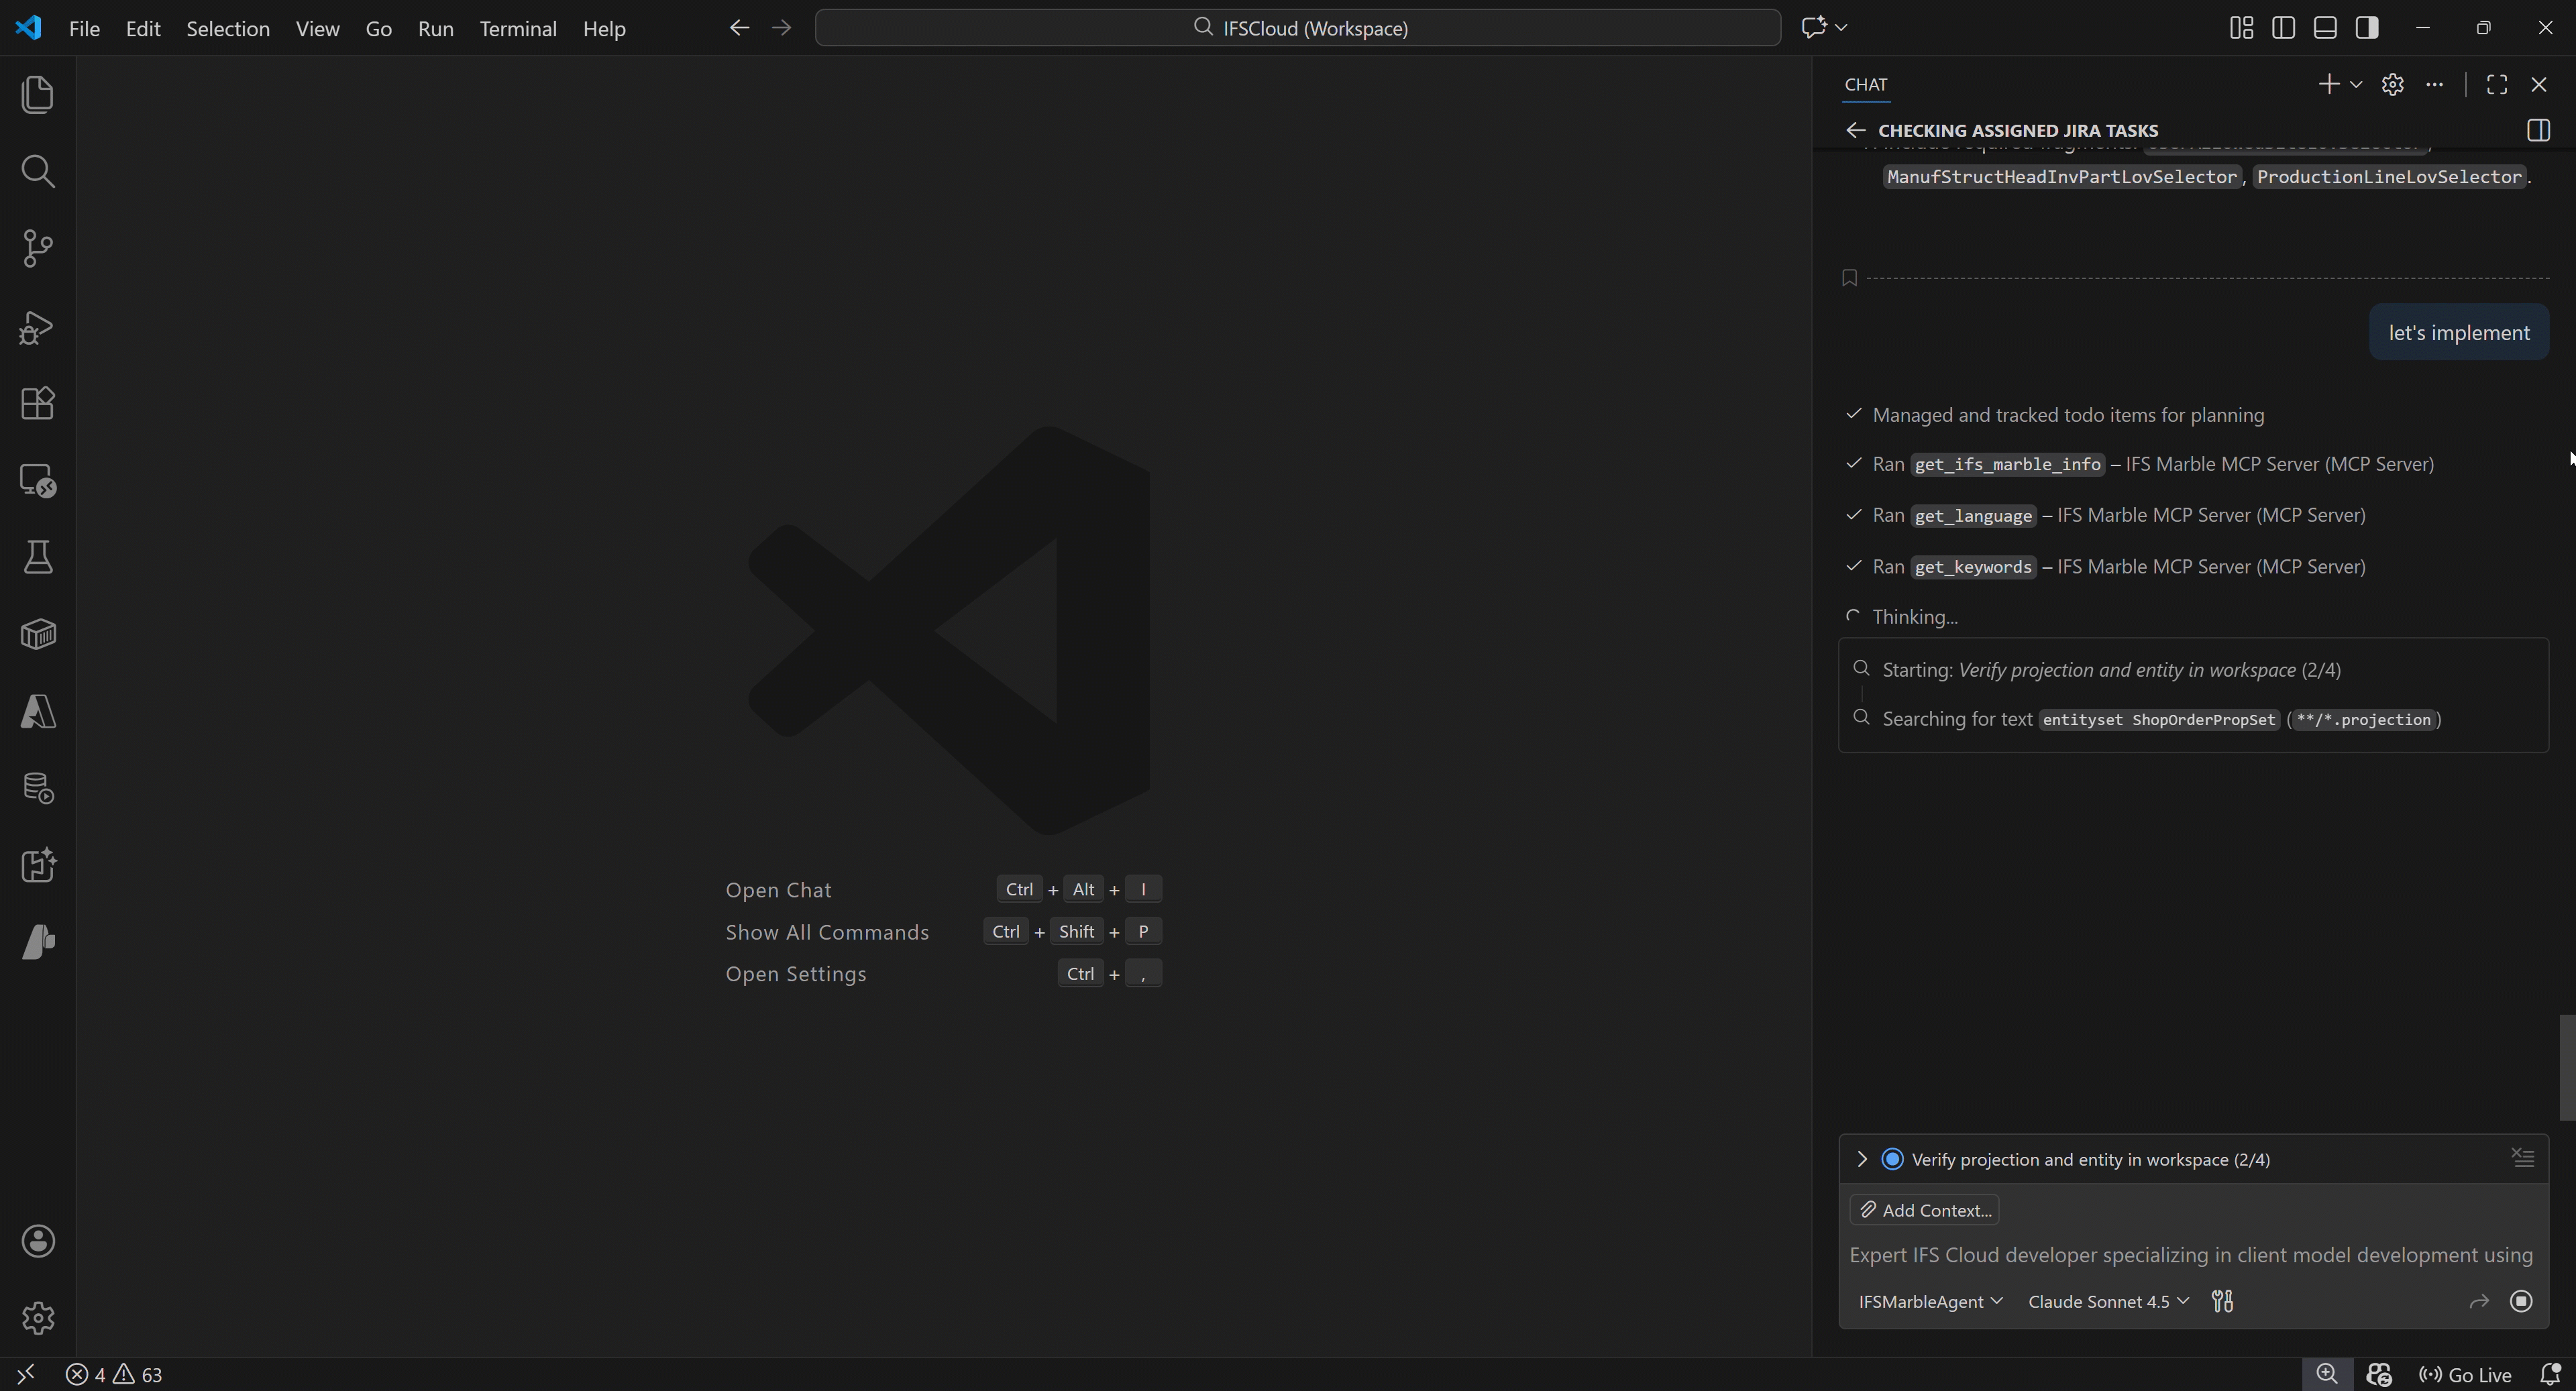The image size is (2576, 1391).
Task: Open the Explorer view in activity bar
Action: point(38,95)
